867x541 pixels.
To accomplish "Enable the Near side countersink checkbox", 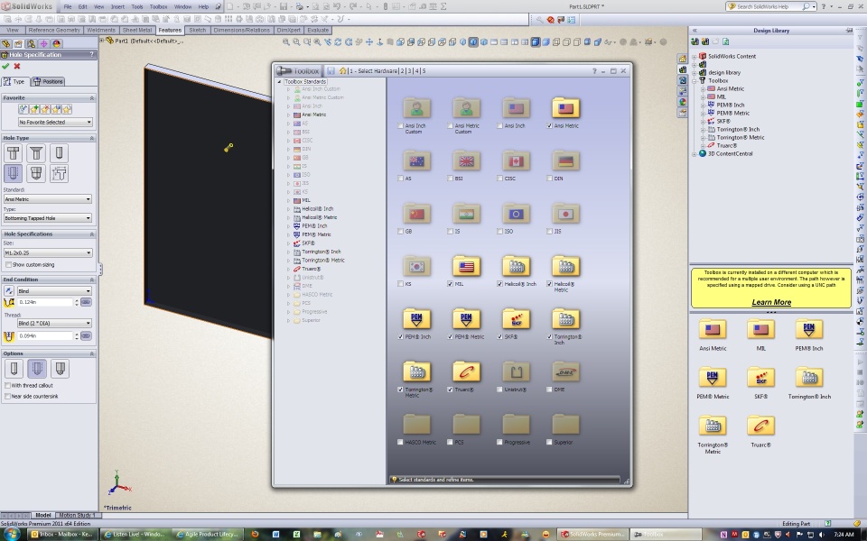I will [x=8, y=397].
